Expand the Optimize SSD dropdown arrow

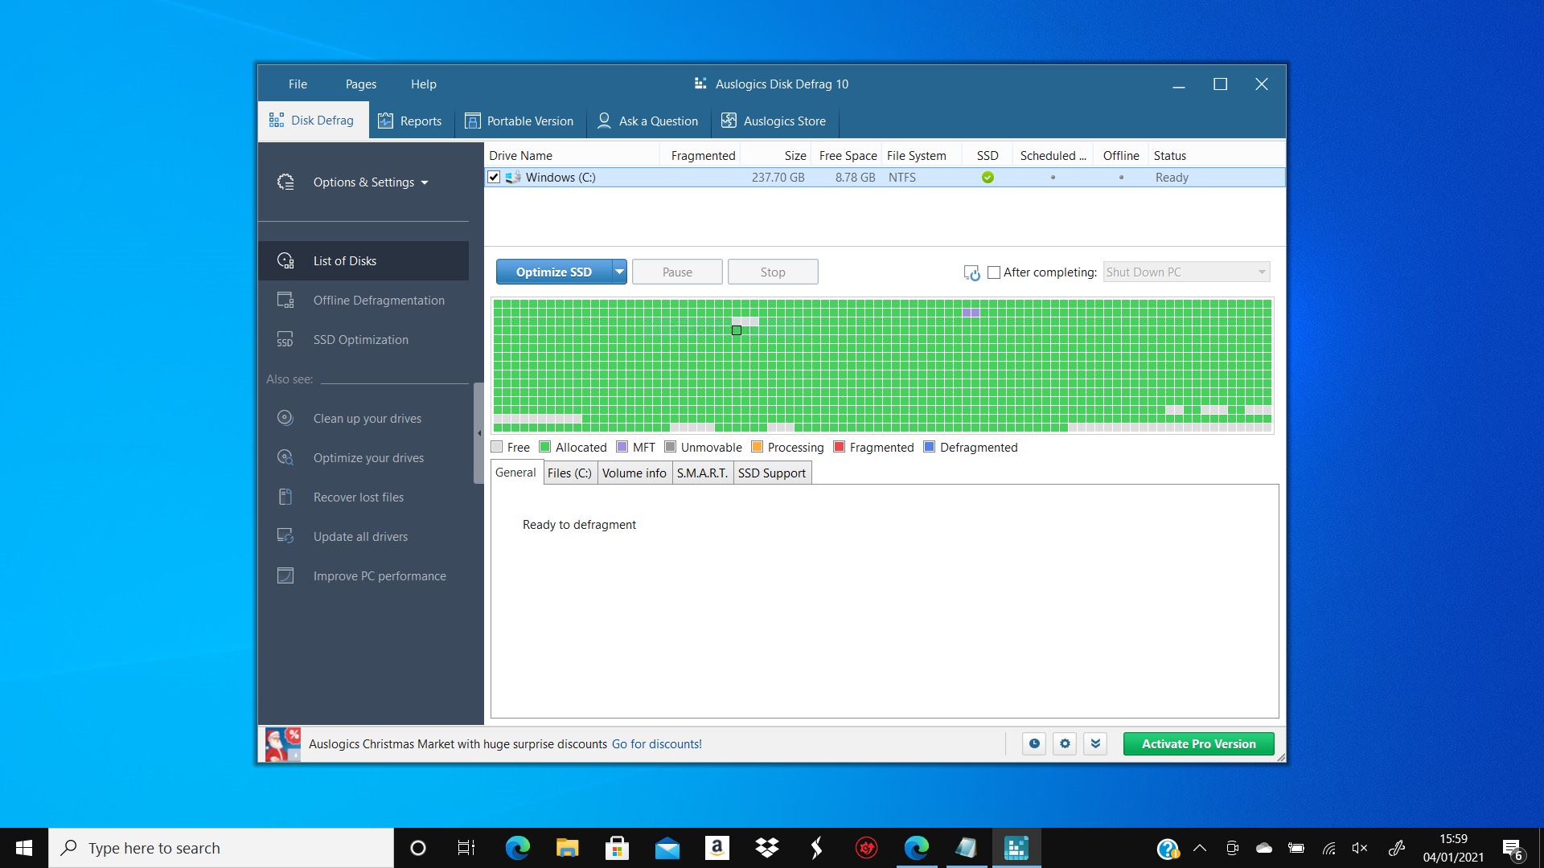[x=619, y=272]
